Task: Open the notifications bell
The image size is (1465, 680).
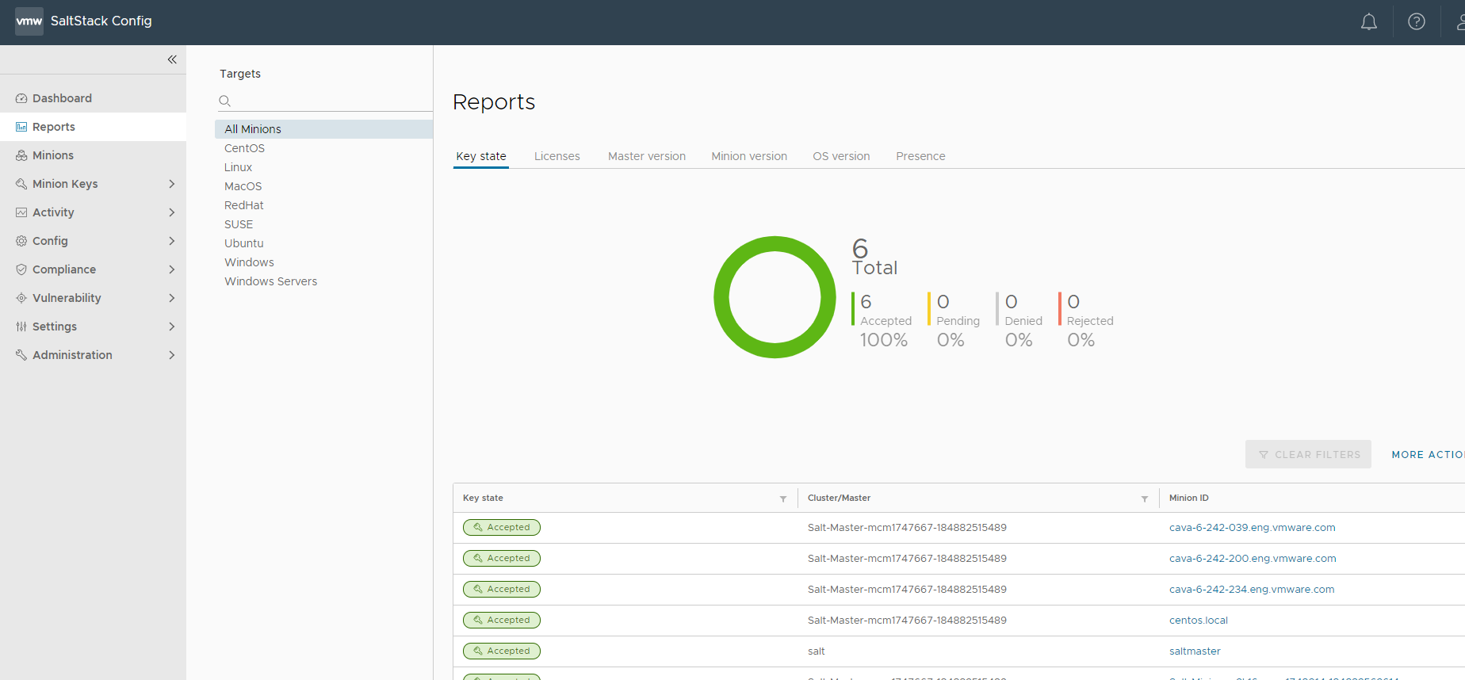Action: click(1369, 22)
